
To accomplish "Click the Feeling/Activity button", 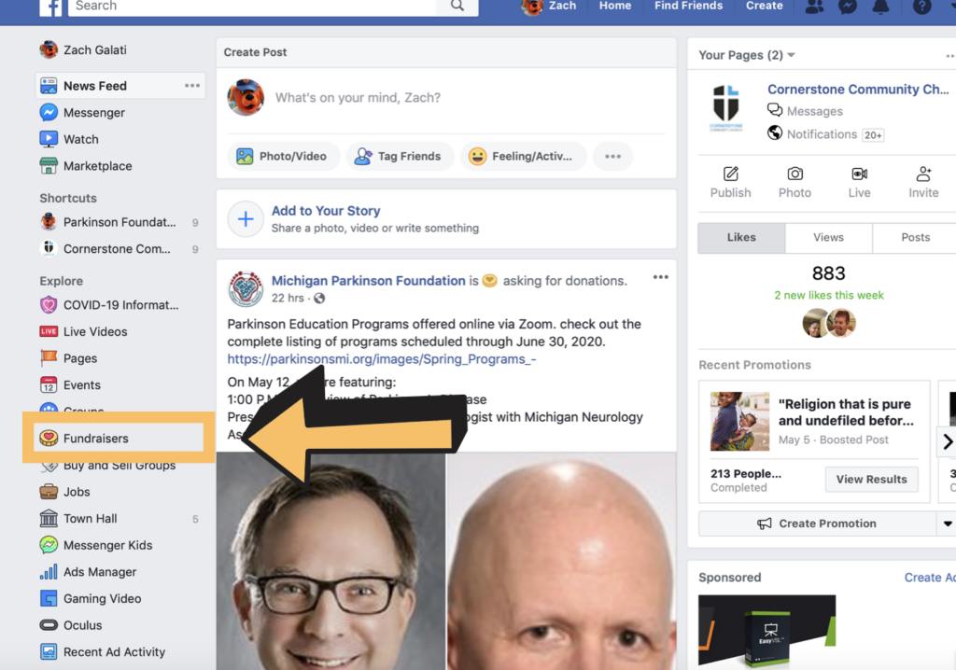I will point(523,156).
